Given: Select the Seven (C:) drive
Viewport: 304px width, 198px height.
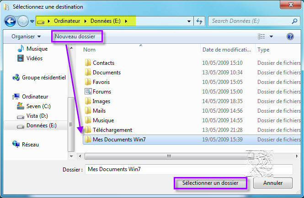Looking at the screenshot, I should click(x=38, y=106).
